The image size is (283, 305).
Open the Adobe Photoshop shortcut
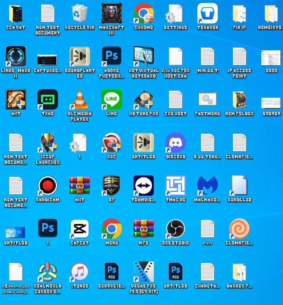[112, 57]
